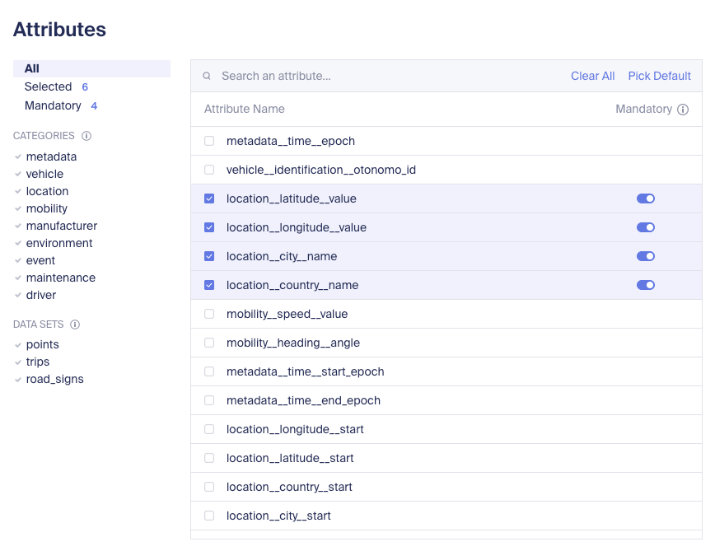Filter by manufacturer category
Screen dimensions: 715x551
[x=62, y=226]
